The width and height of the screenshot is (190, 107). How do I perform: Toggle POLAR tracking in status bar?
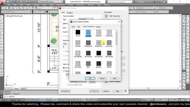click(49, 100)
